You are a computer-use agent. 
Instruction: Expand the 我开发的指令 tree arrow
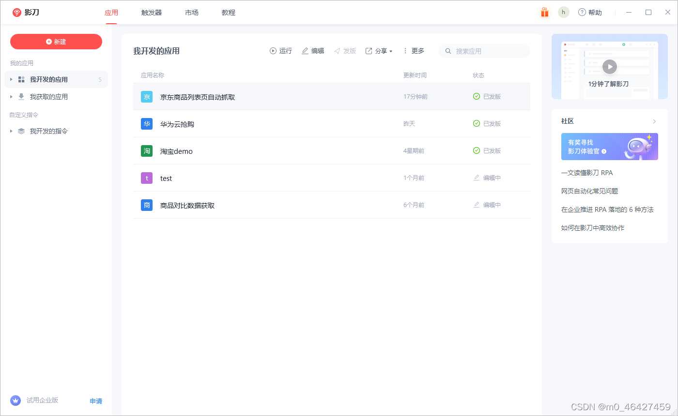pos(11,131)
